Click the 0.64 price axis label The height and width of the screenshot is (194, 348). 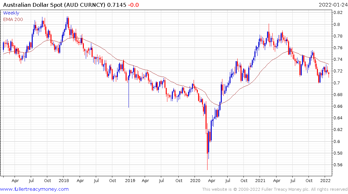coord(338,118)
